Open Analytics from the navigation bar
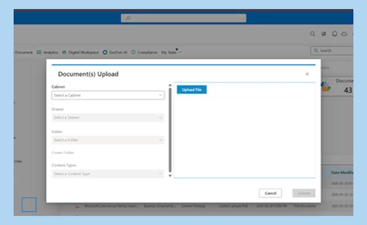This screenshot has width=367, height=225. pyautogui.click(x=48, y=52)
